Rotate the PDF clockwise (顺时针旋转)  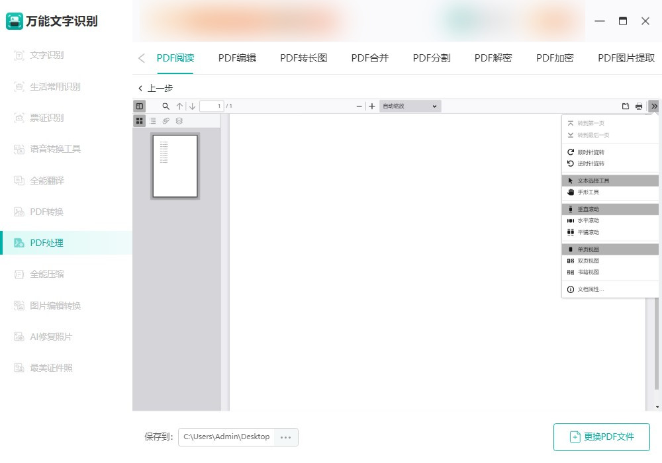click(591, 151)
